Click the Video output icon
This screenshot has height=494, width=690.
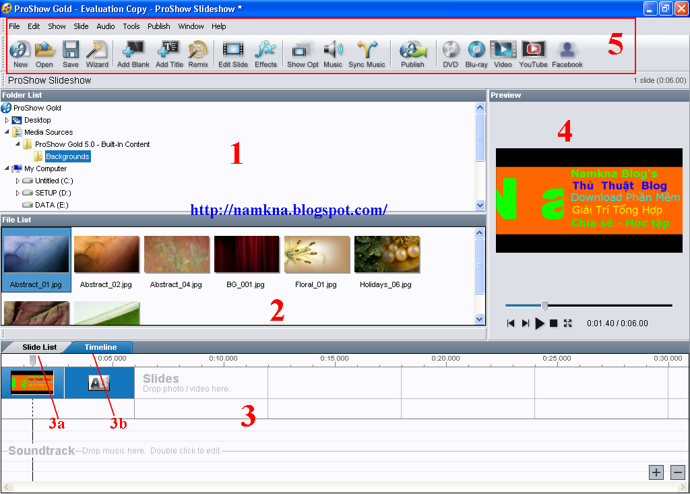coord(503,54)
